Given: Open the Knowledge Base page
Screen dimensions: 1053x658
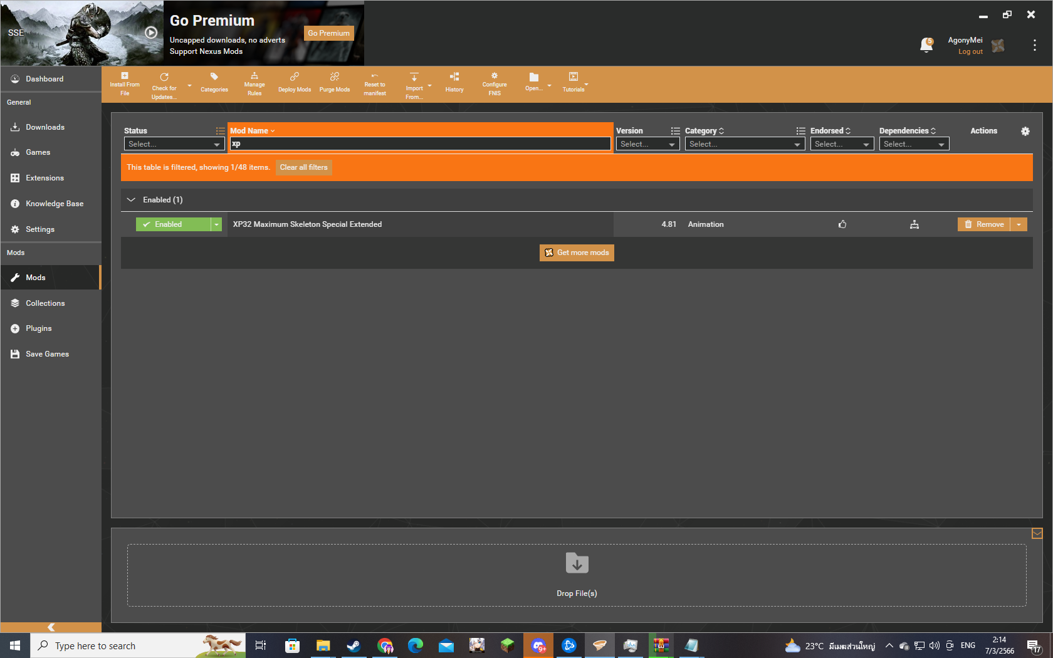Looking at the screenshot, I should click(51, 204).
